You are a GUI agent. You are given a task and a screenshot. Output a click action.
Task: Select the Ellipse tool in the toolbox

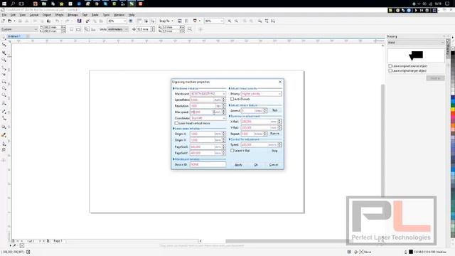tap(4, 88)
